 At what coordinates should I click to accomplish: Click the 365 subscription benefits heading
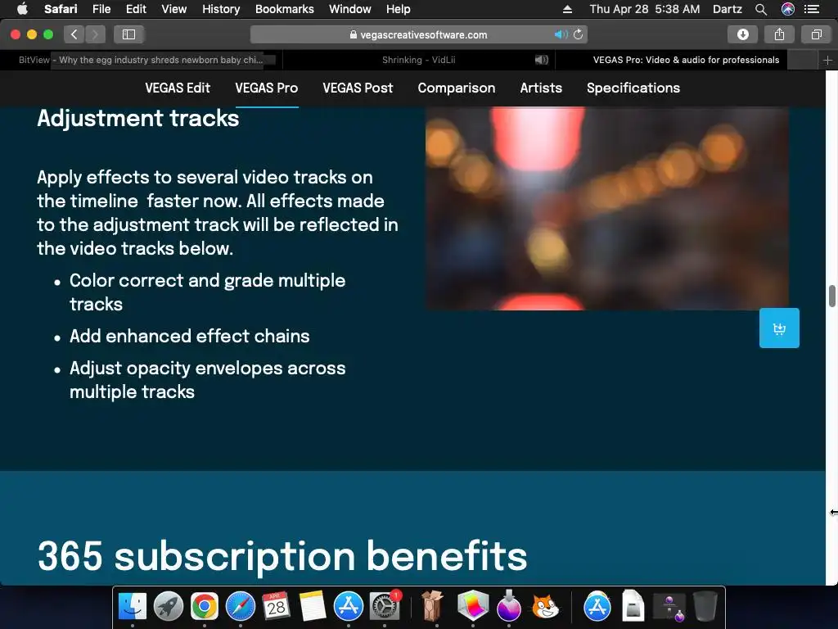(282, 555)
